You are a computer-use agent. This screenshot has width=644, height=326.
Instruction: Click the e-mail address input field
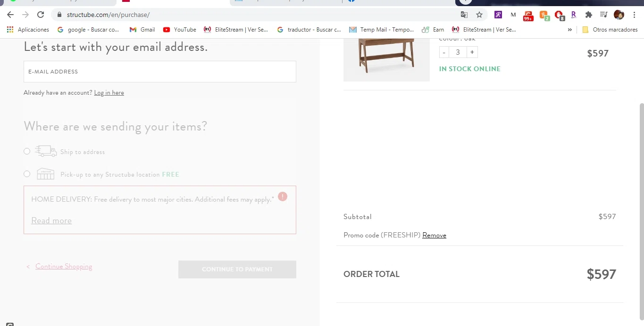click(159, 72)
